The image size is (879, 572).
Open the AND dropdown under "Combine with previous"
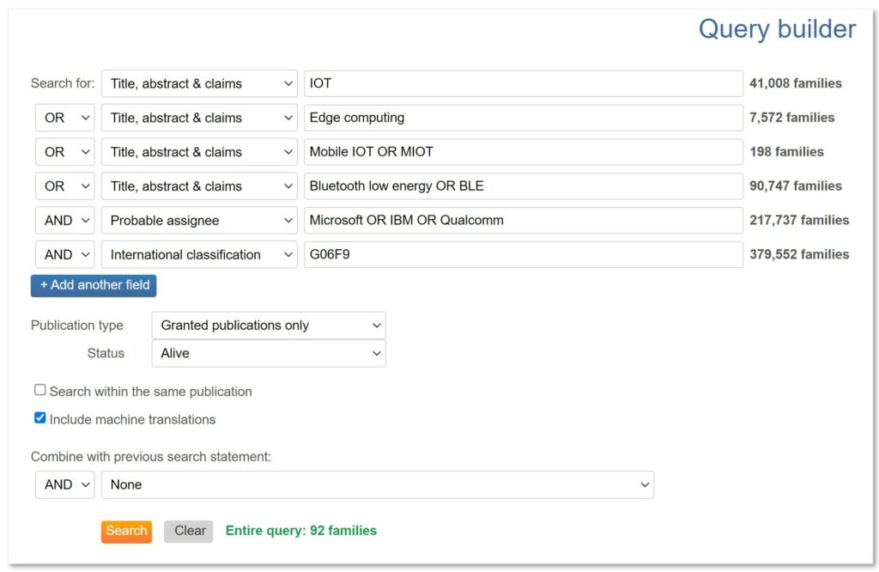pyautogui.click(x=64, y=484)
